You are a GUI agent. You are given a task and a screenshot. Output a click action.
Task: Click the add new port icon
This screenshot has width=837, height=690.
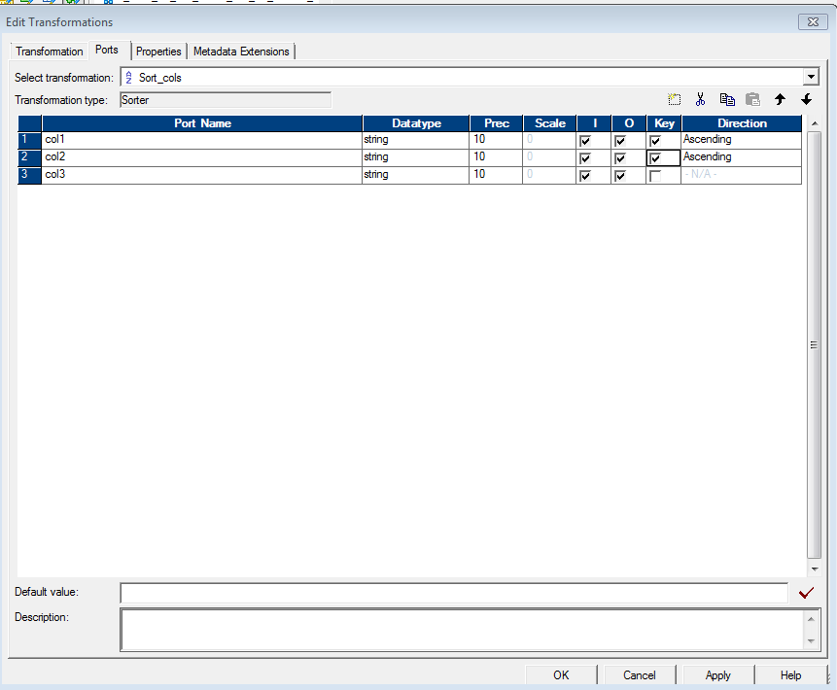tap(674, 99)
